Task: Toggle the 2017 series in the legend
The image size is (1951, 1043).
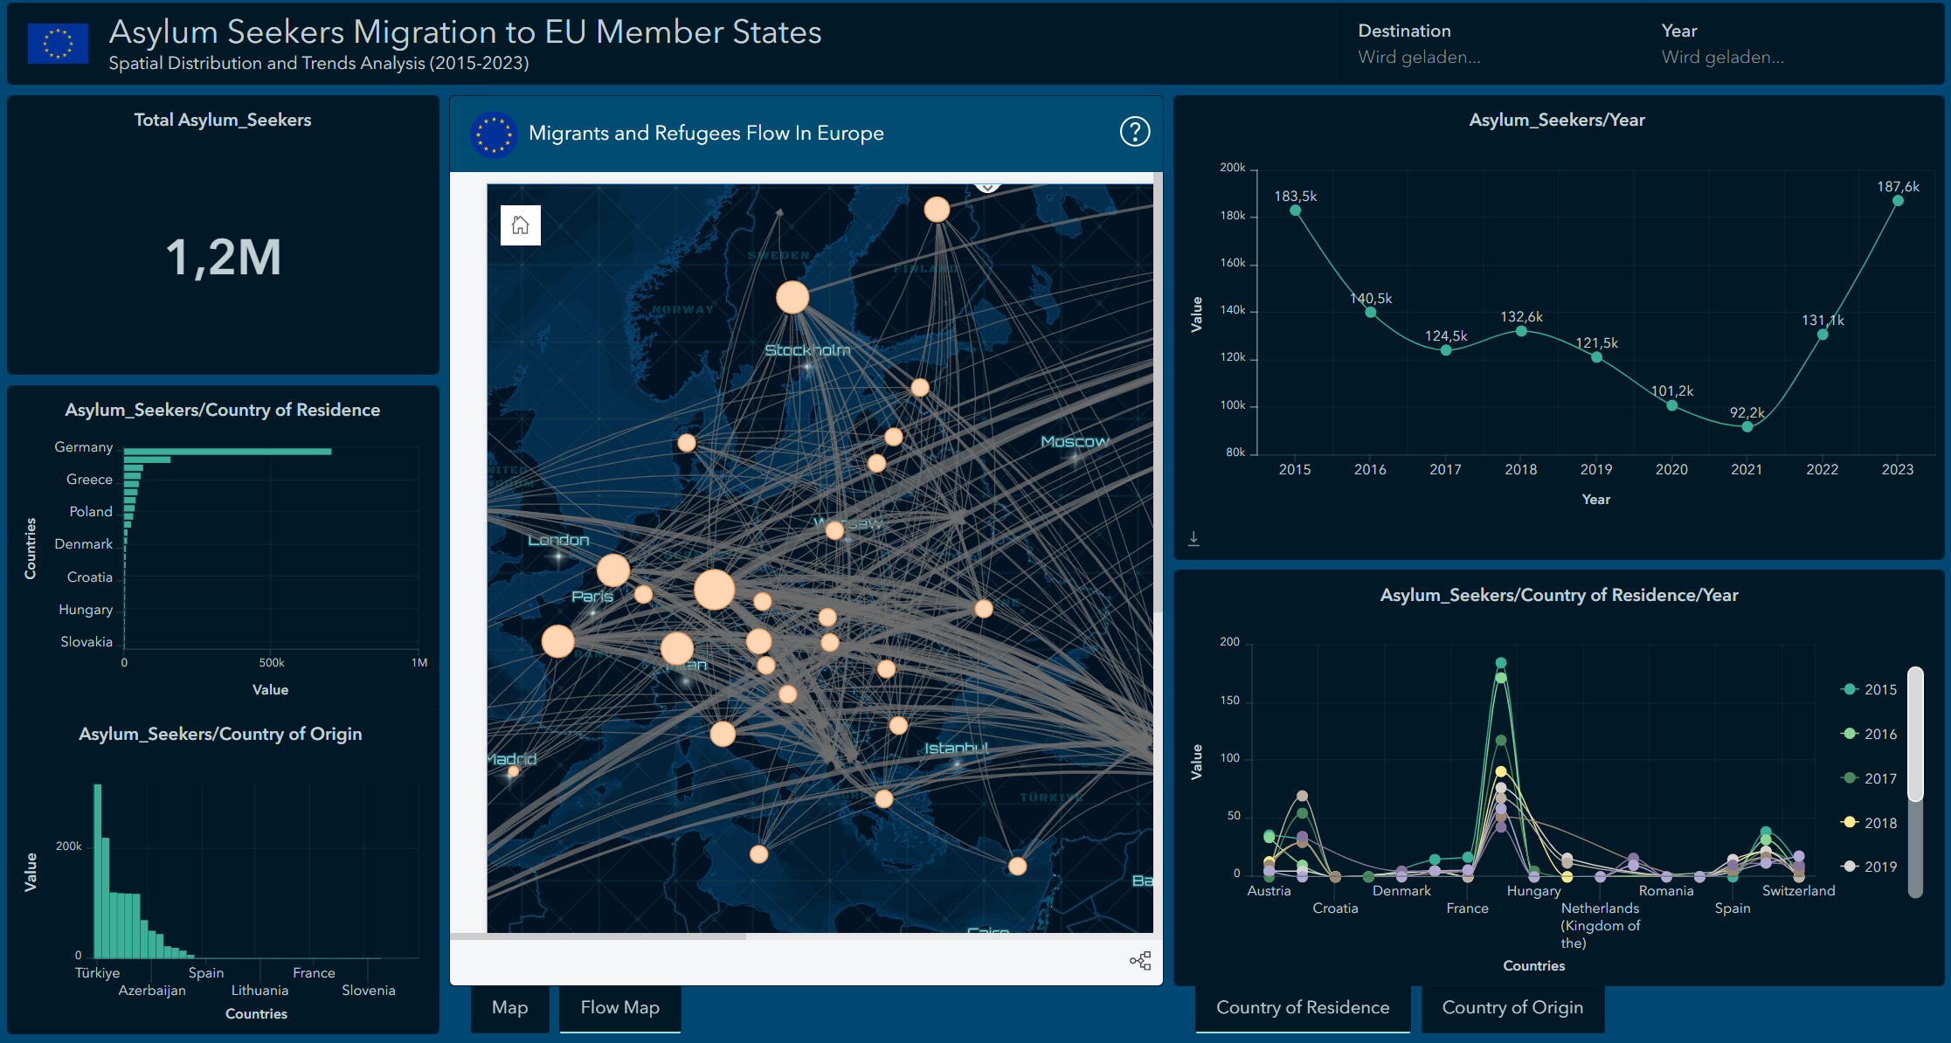Action: [x=1869, y=778]
